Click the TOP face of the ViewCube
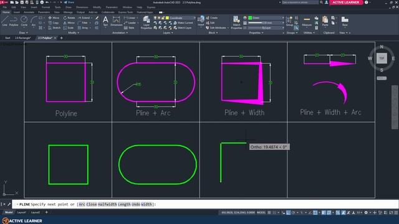The image size is (399, 224). click(382, 58)
